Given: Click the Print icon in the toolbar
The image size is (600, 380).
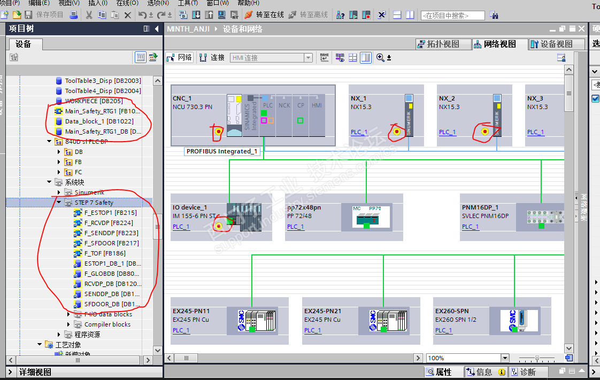Looking at the screenshot, I should point(73,15).
